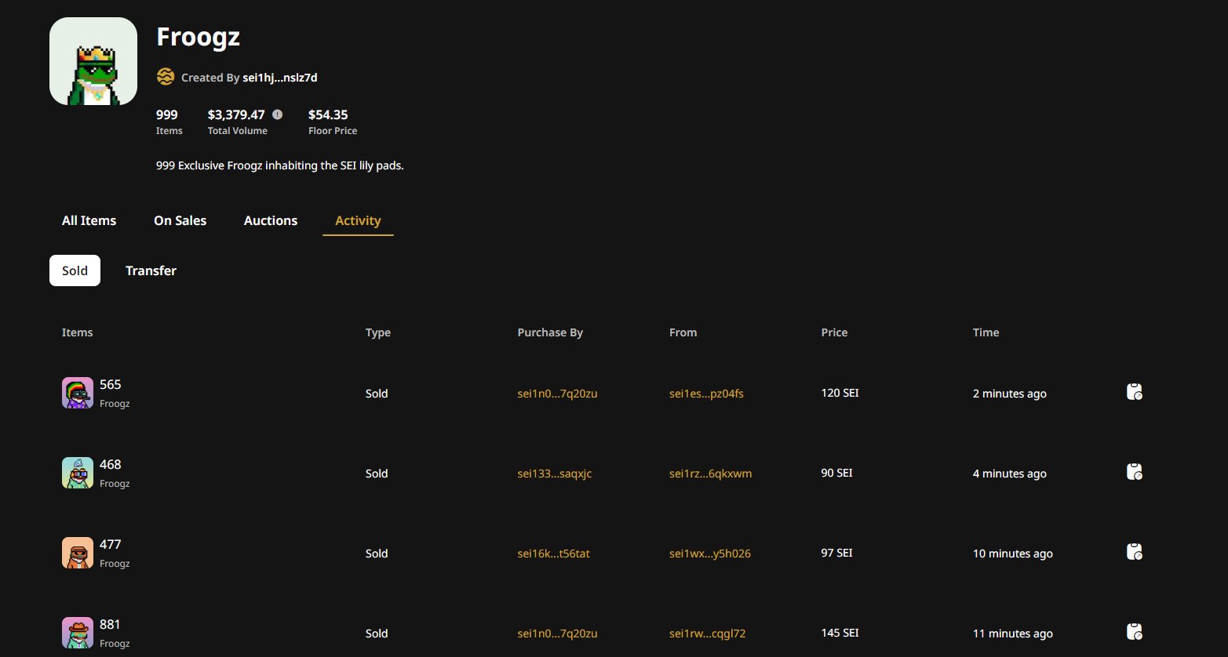The height and width of the screenshot is (657, 1228).
Task: Click item name 881
Action: (110, 624)
